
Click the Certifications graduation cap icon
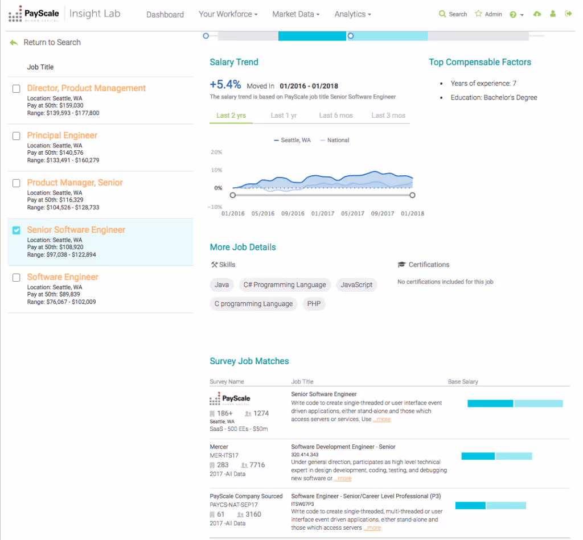click(x=401, y=265)
